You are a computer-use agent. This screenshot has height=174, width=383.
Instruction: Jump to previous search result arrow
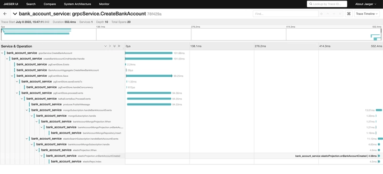pos(328,14)
